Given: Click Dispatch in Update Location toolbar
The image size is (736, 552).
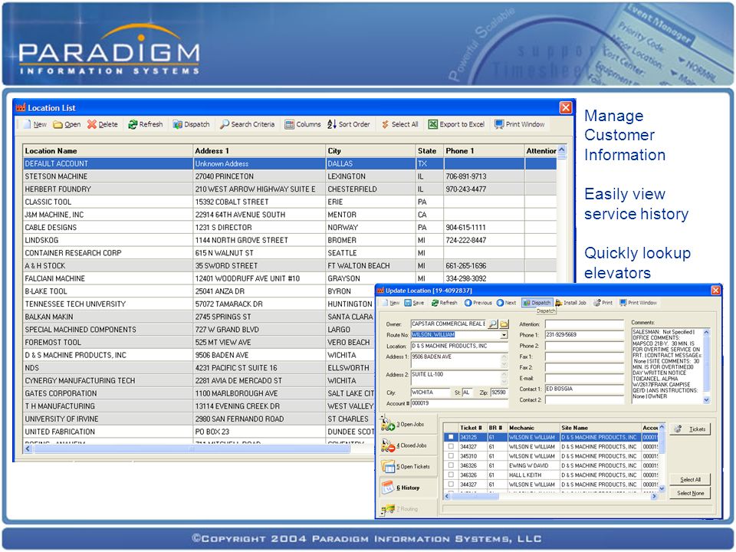Looking at the screenshot, I should tap(537, 303).
